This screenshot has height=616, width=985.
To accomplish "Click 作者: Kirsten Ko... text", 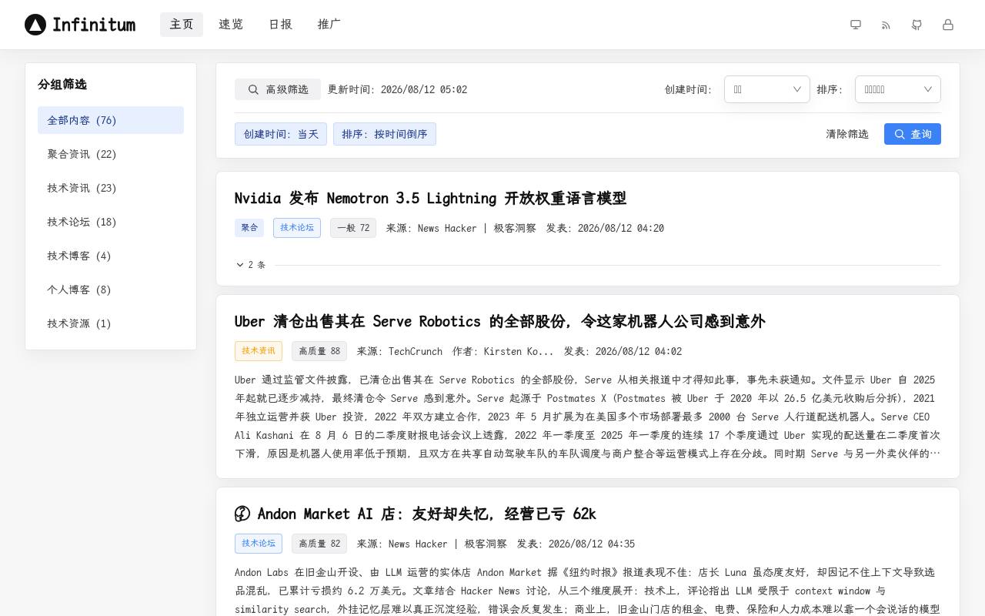I will [503, 351].
